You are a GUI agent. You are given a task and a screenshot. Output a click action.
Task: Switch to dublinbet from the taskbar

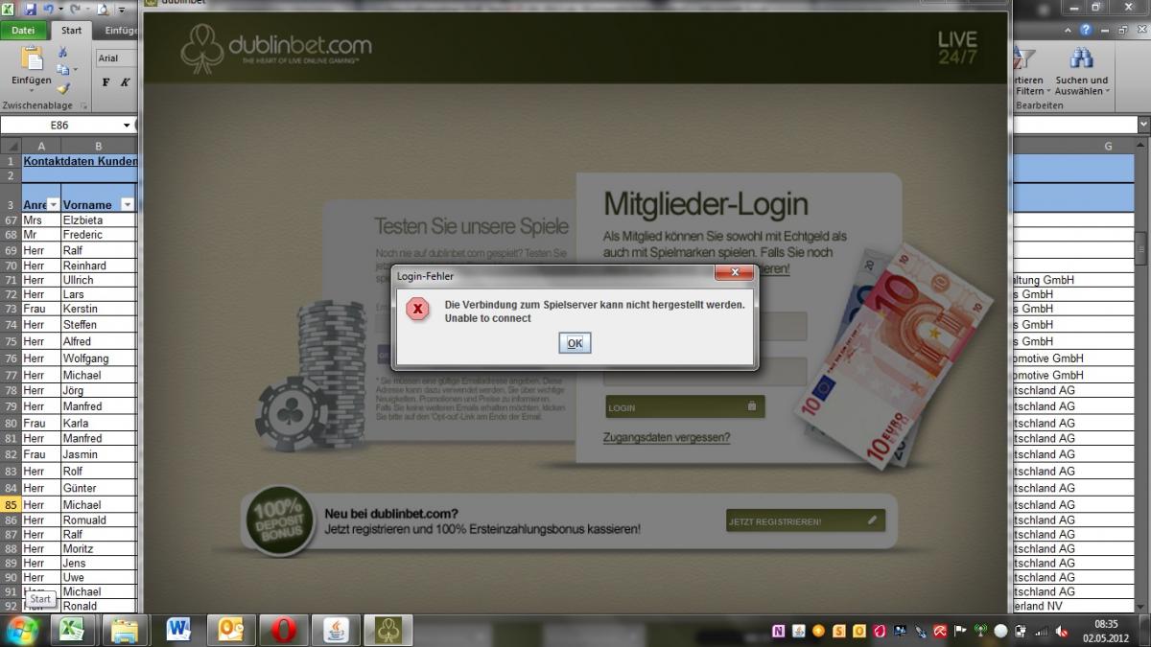pos(388,630)
